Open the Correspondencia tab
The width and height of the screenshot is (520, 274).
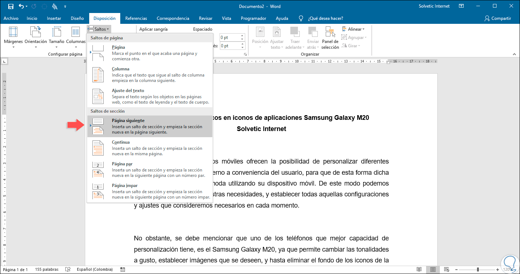coord(173,18)
